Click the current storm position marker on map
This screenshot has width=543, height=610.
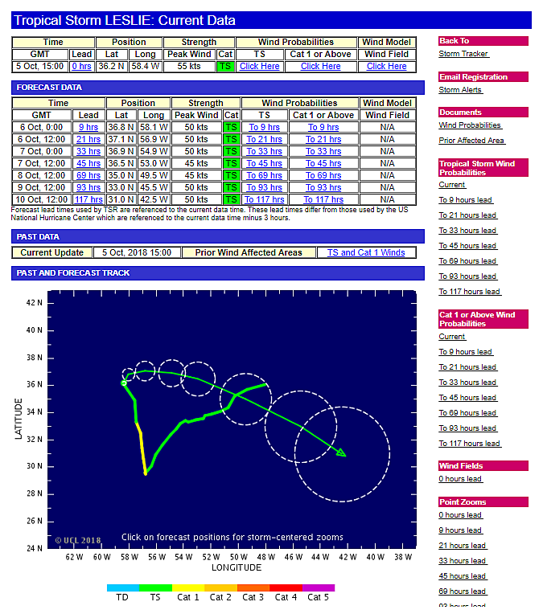tap(124, 383)
